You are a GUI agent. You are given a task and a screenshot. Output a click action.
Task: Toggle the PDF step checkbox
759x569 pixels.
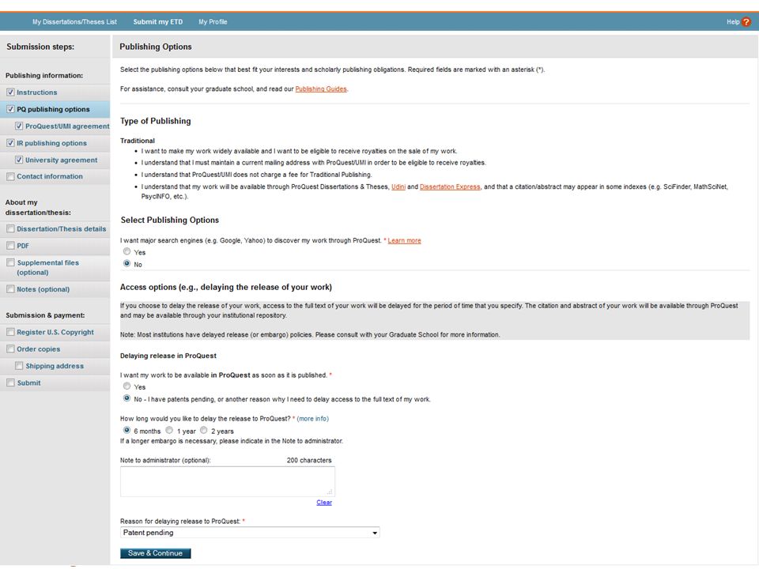[x=10, y=246]
